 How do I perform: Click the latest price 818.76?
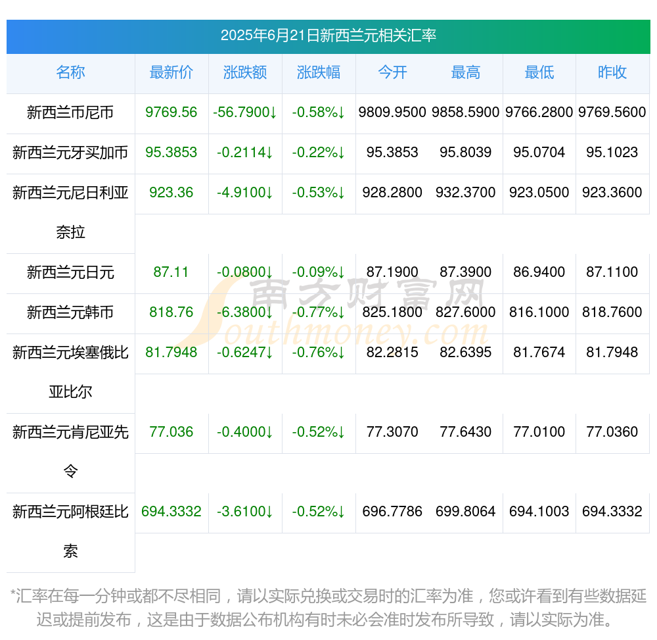(171, 312)
